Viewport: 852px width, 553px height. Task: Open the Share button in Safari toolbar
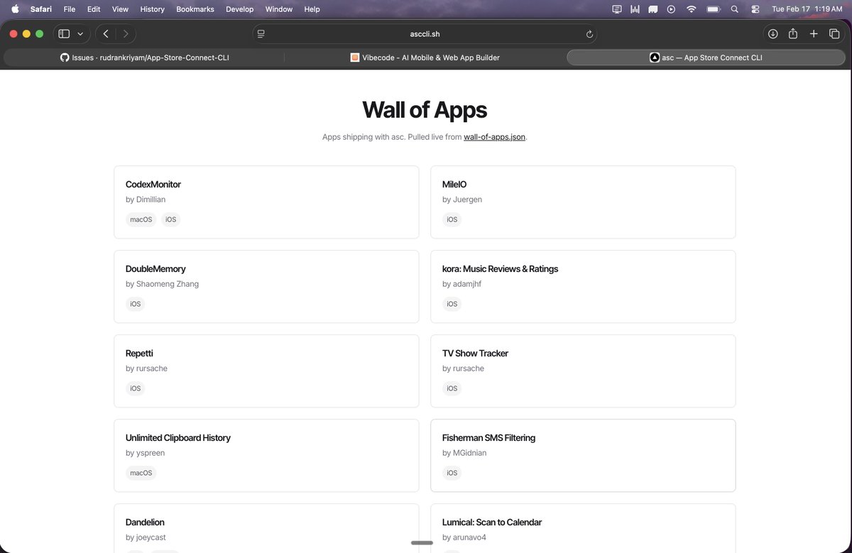pyautogui.click(x=793, y=33)
